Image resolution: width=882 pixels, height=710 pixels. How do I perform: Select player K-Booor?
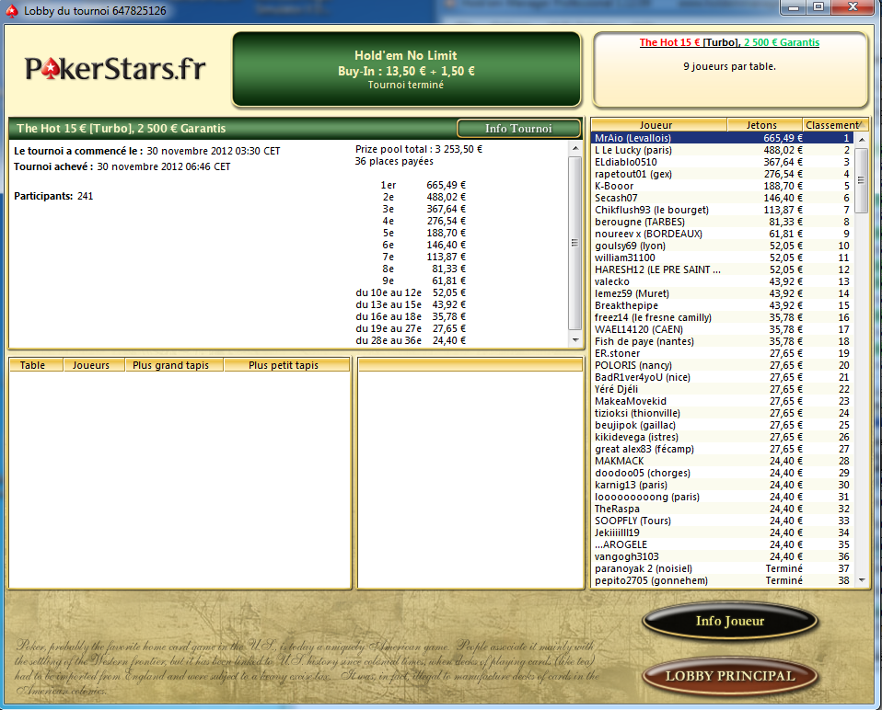pos(723,186)
